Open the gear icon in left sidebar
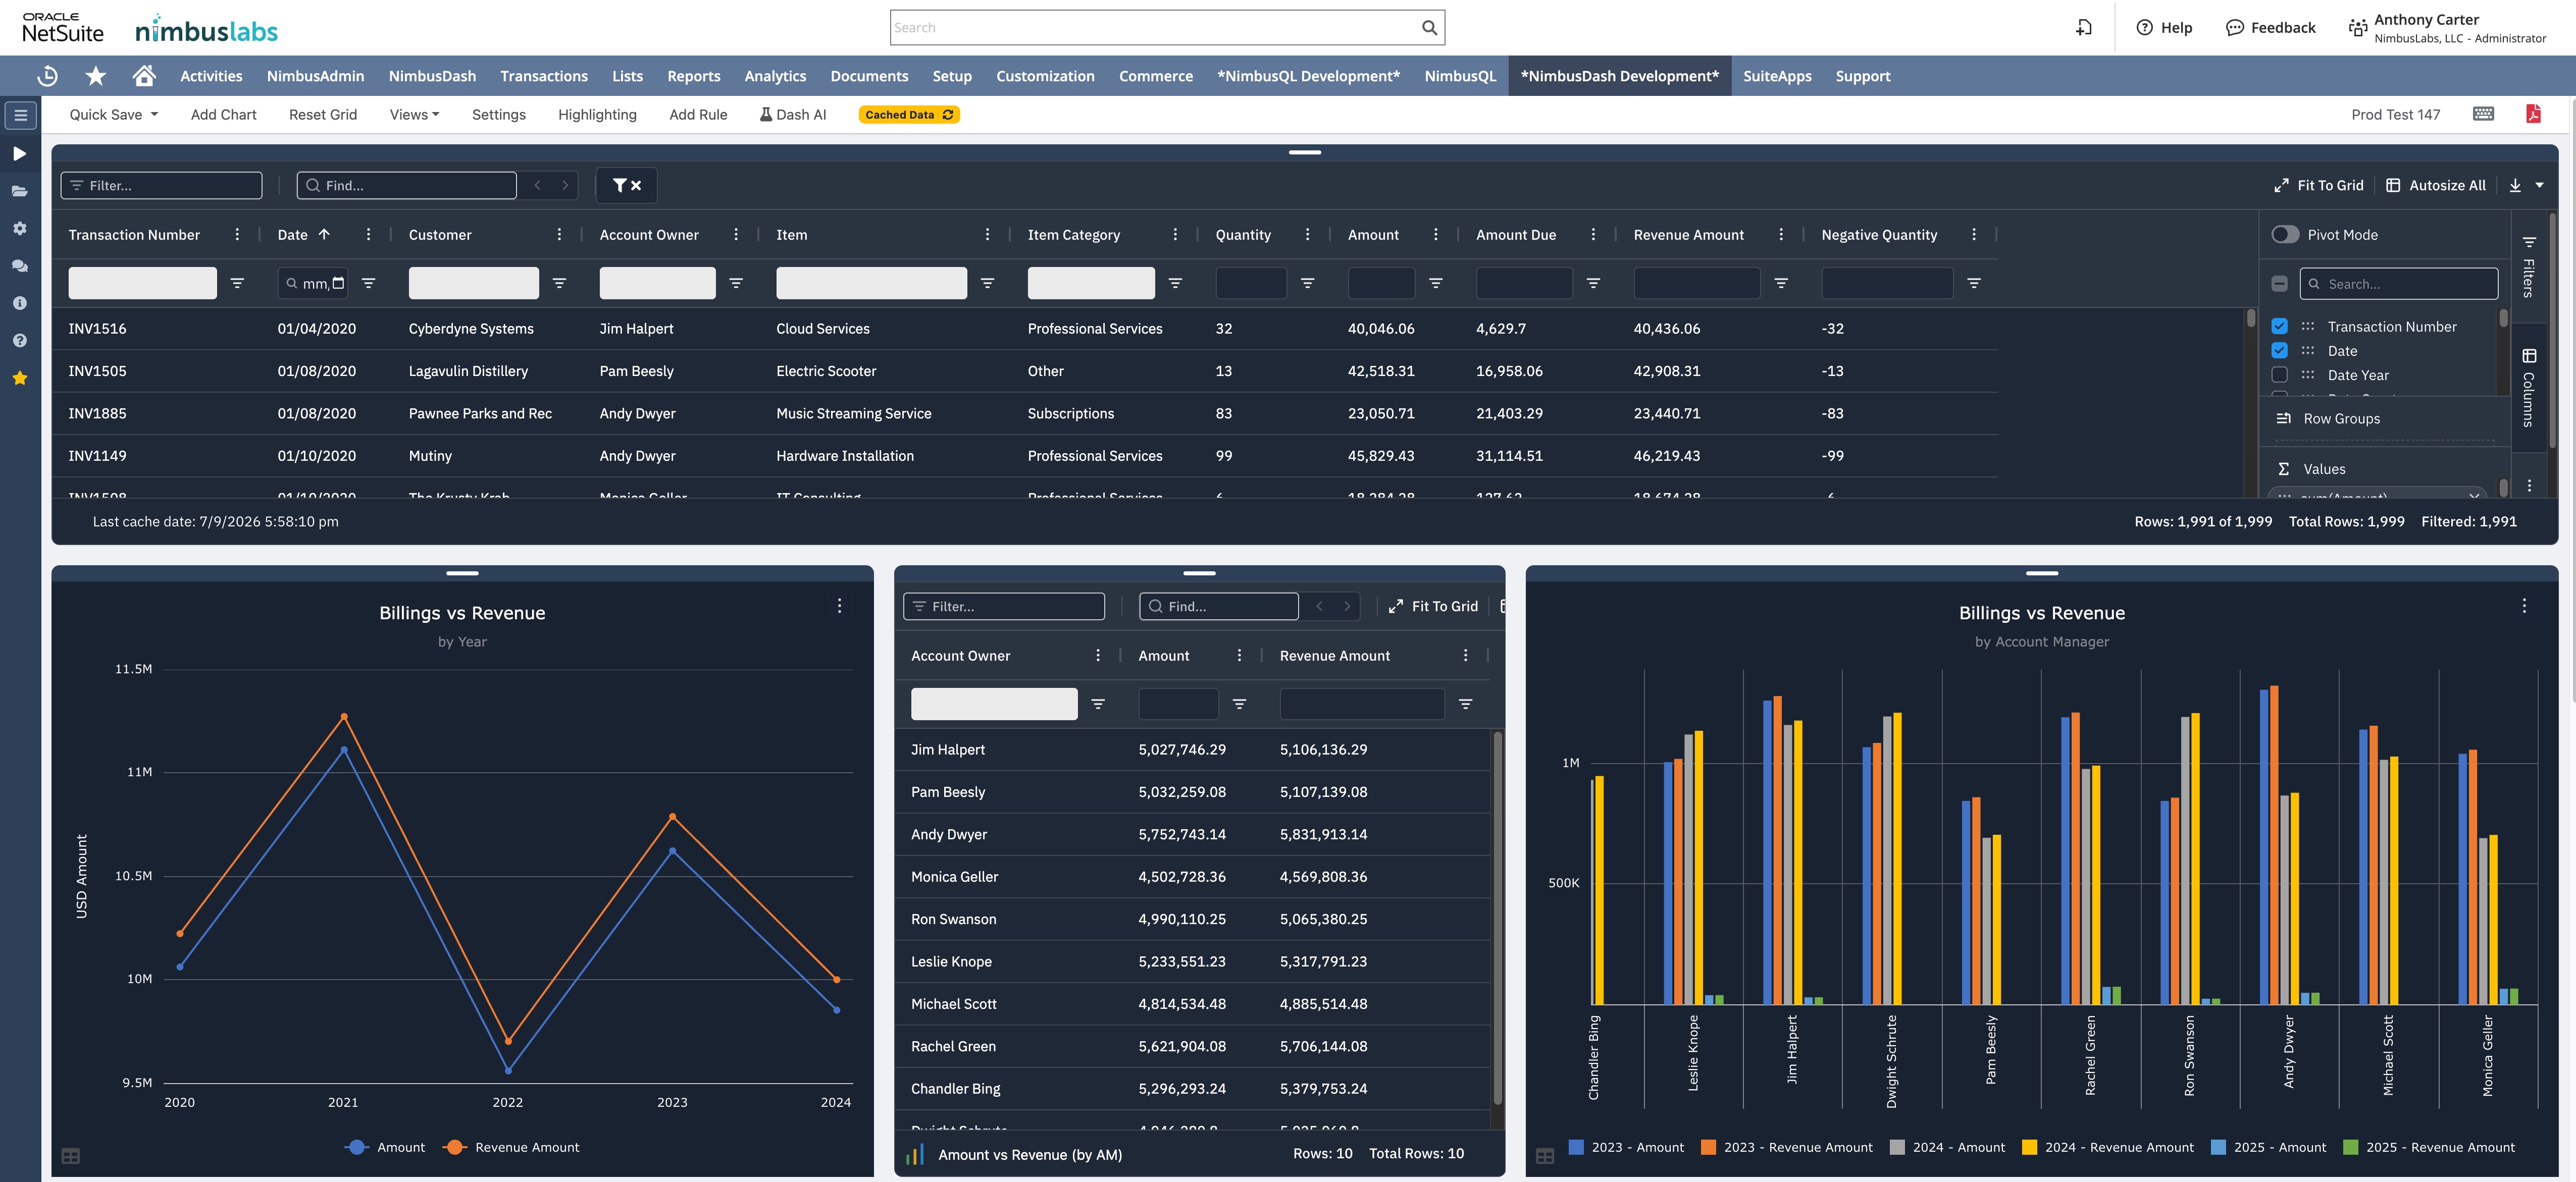This screenshot has height=1182, width=2576. (20, 228)
